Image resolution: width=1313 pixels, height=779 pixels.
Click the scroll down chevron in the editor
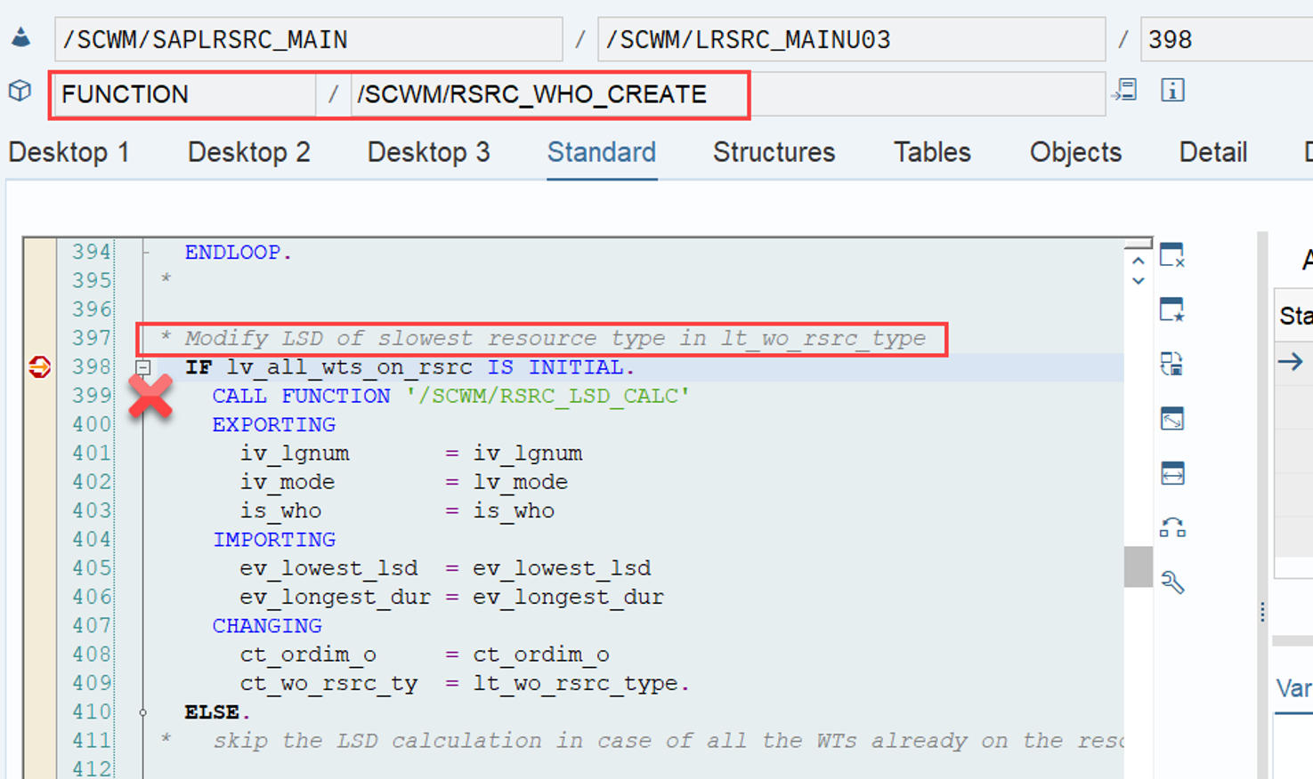1138,281
